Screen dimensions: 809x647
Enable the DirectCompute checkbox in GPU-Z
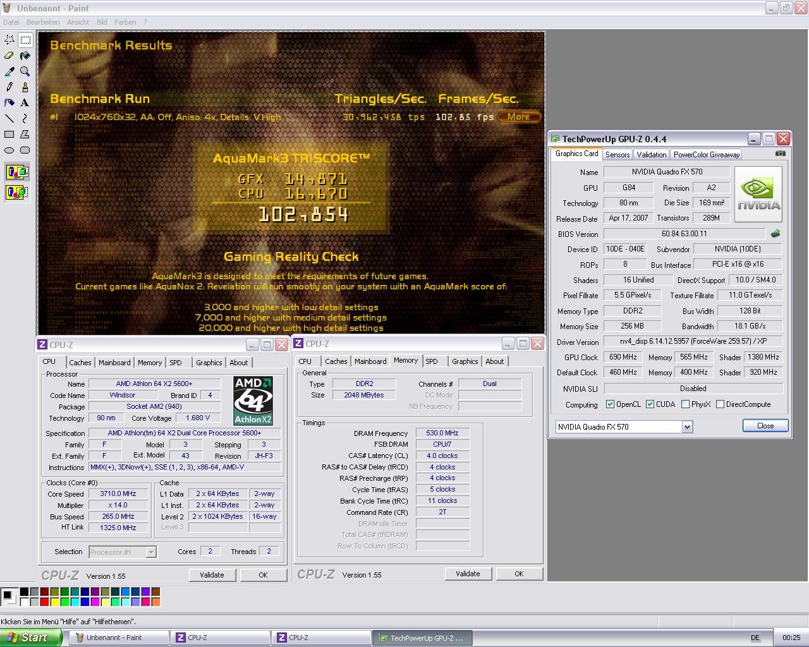720,404
